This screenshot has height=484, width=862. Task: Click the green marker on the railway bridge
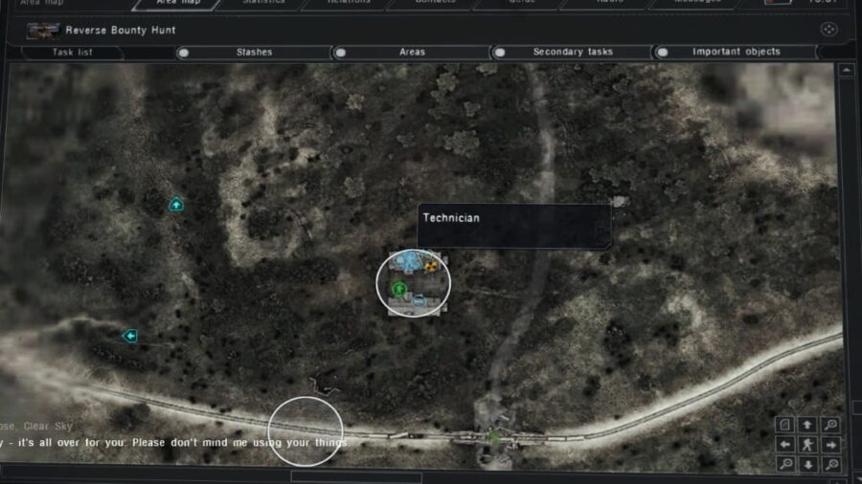(493, 438)
